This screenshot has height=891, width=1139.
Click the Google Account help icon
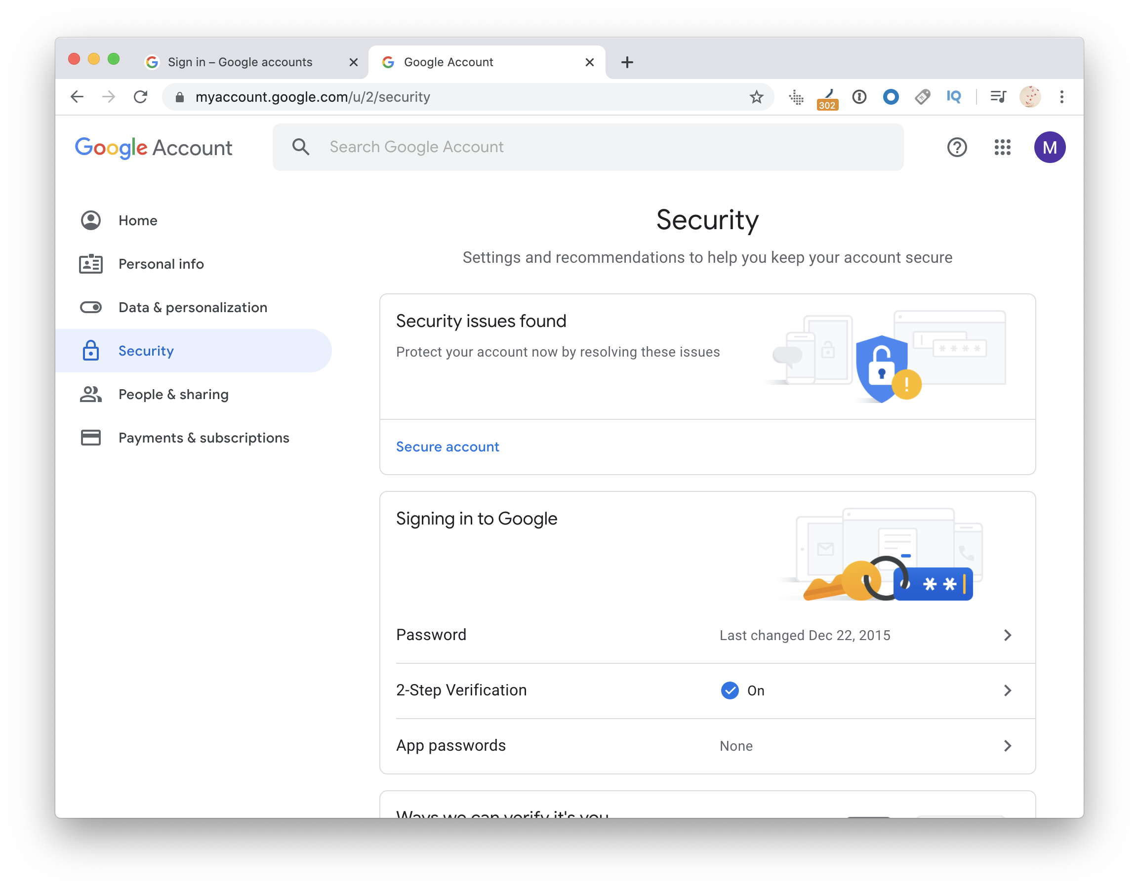click(957, 147)
